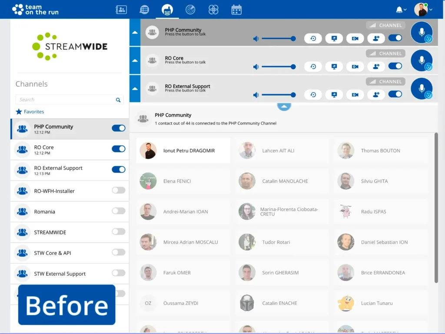Open the notifications bell dropdown
Viewport: 445px width, 334px height.
[x=400, y=10]
